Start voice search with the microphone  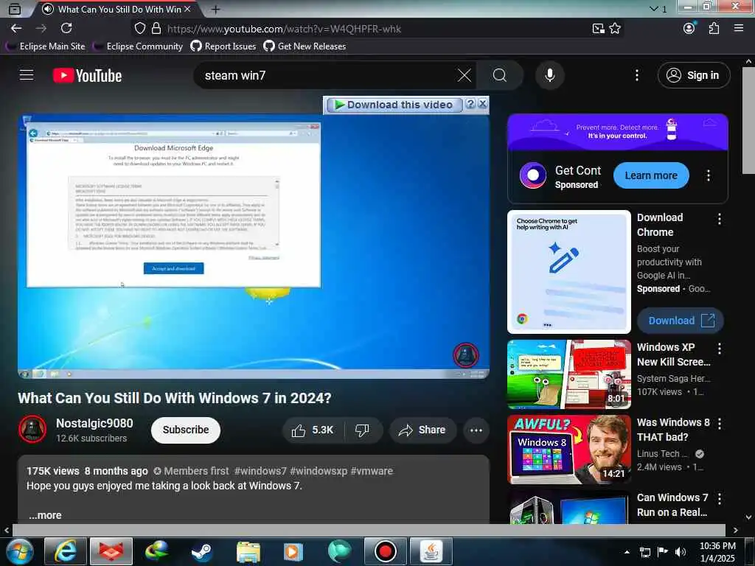click(x=550, y=75)
